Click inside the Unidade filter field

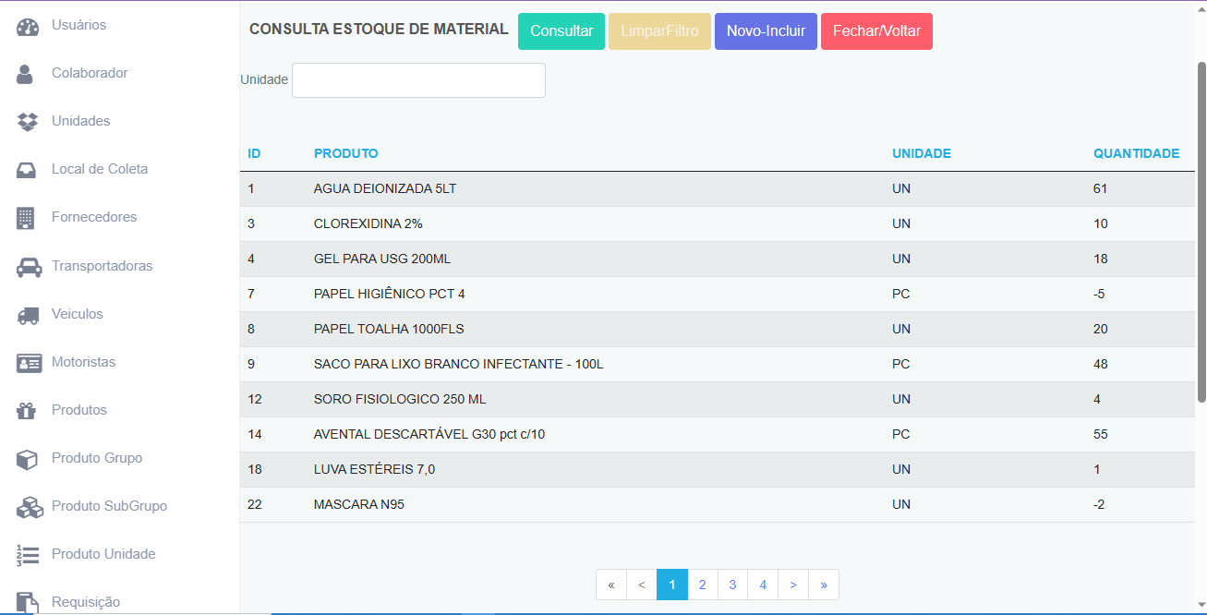(x=417, y=80)
